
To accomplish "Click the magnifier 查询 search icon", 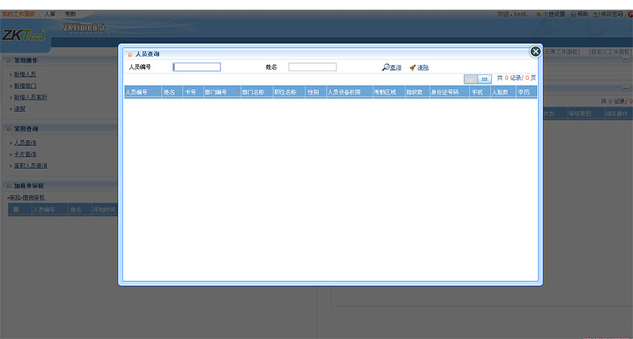I will pyautogui.click(x=385, y=67).
